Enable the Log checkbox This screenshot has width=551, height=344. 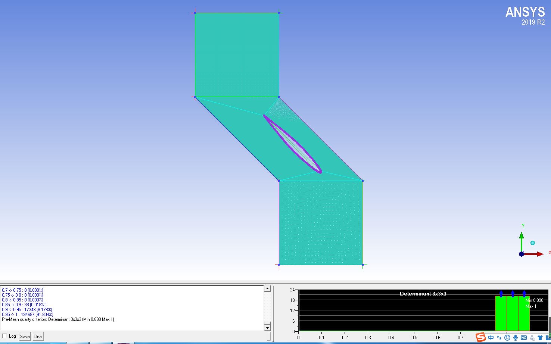point(4,336)
